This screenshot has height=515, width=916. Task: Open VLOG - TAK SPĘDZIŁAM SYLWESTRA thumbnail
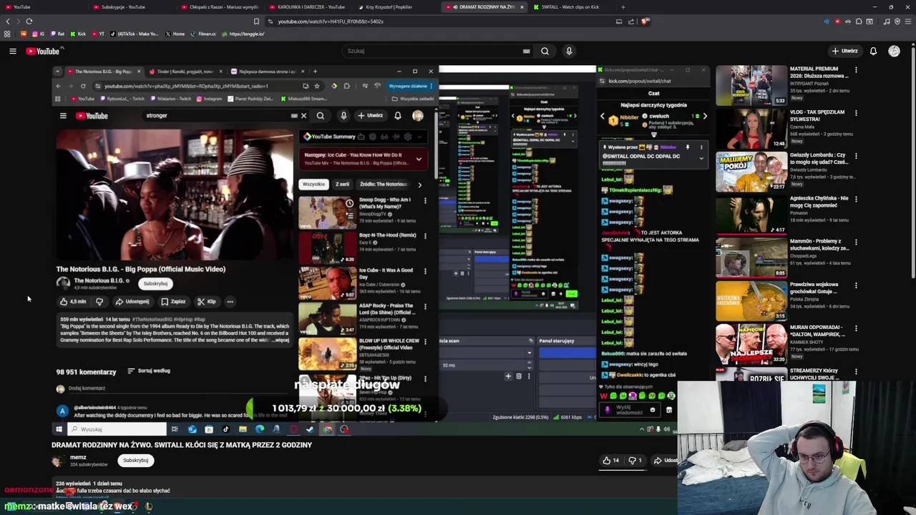click(x=751, y=128)
